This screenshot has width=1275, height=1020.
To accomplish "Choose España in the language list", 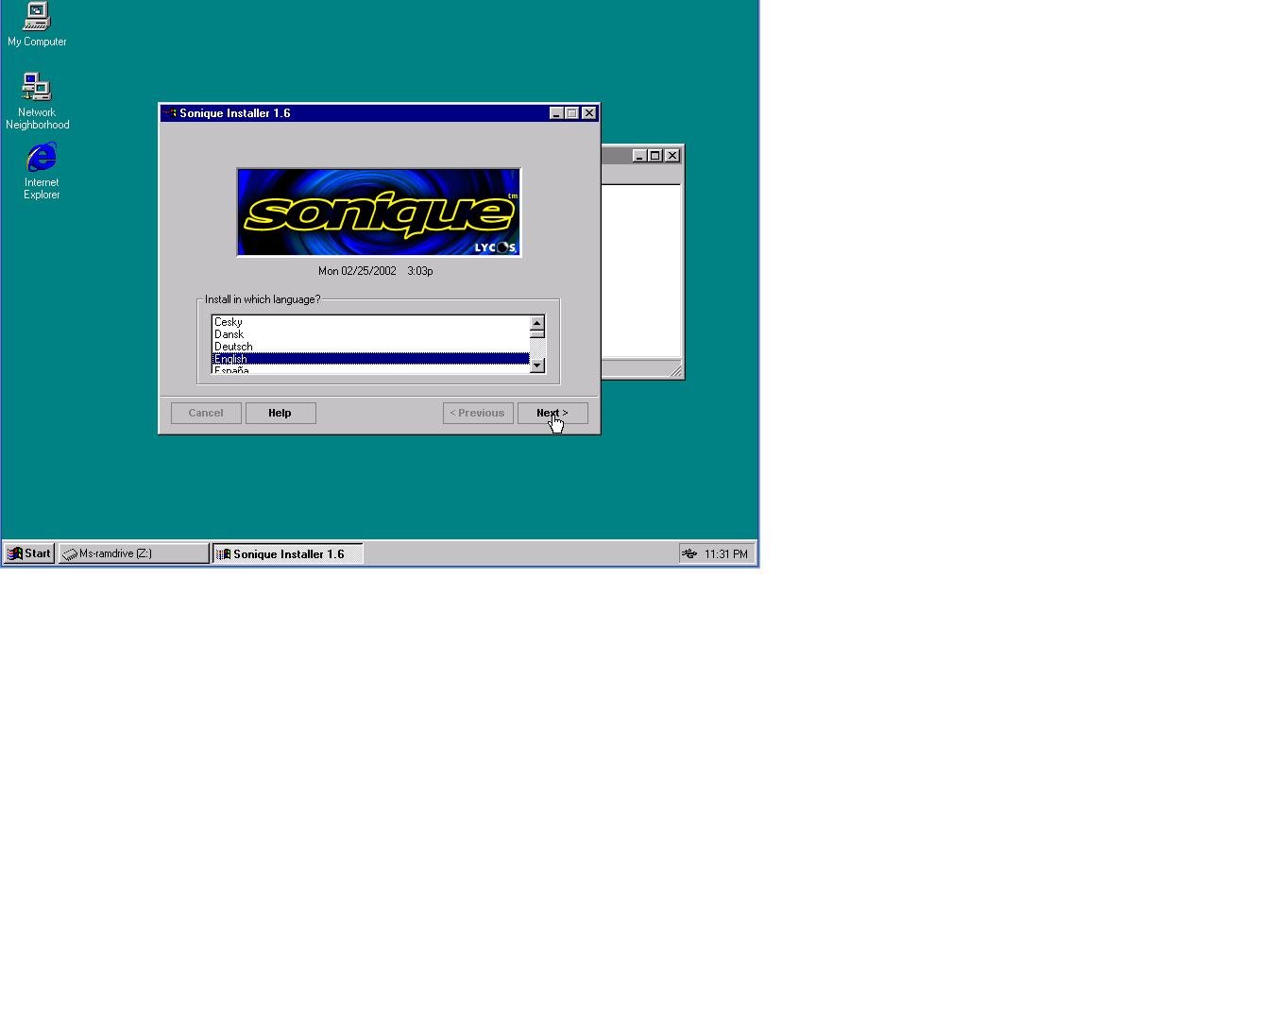I will (x=370, y=369).
